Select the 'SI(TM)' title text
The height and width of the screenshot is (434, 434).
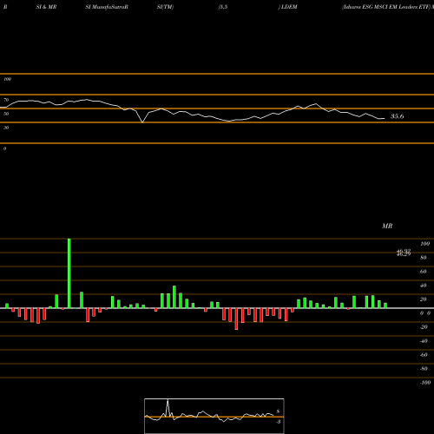[165, 7]
